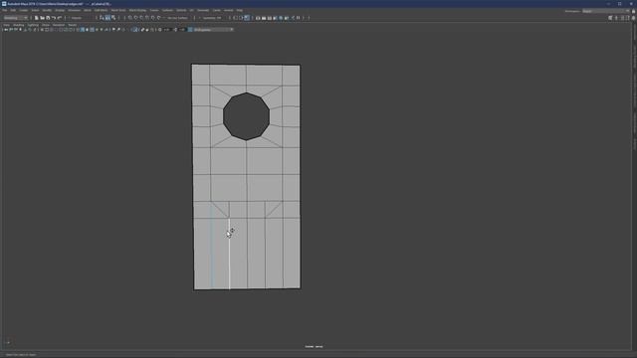Open the viewport View menu
The image size is (637, 358).
coord(7,25)
